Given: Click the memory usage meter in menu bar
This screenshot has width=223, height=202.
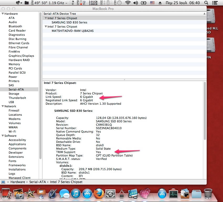Looking at the screenshot, I should pos(87,3).
